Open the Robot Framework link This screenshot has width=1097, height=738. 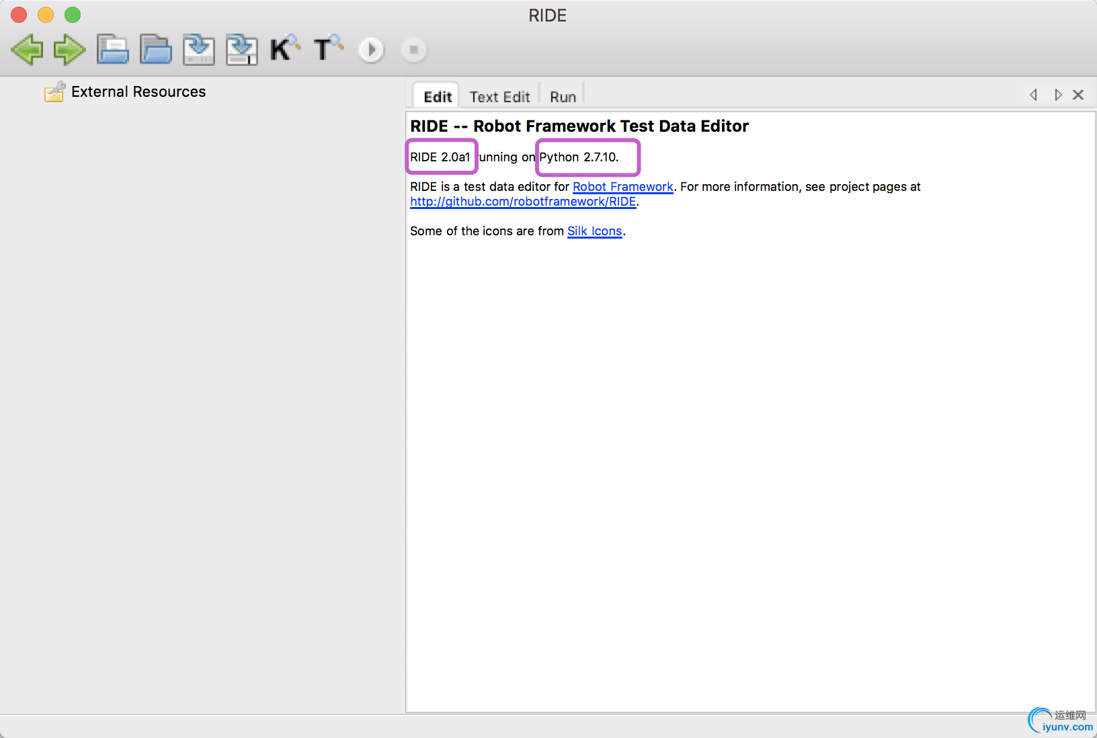pyautogui.click(x=622, y=187)
